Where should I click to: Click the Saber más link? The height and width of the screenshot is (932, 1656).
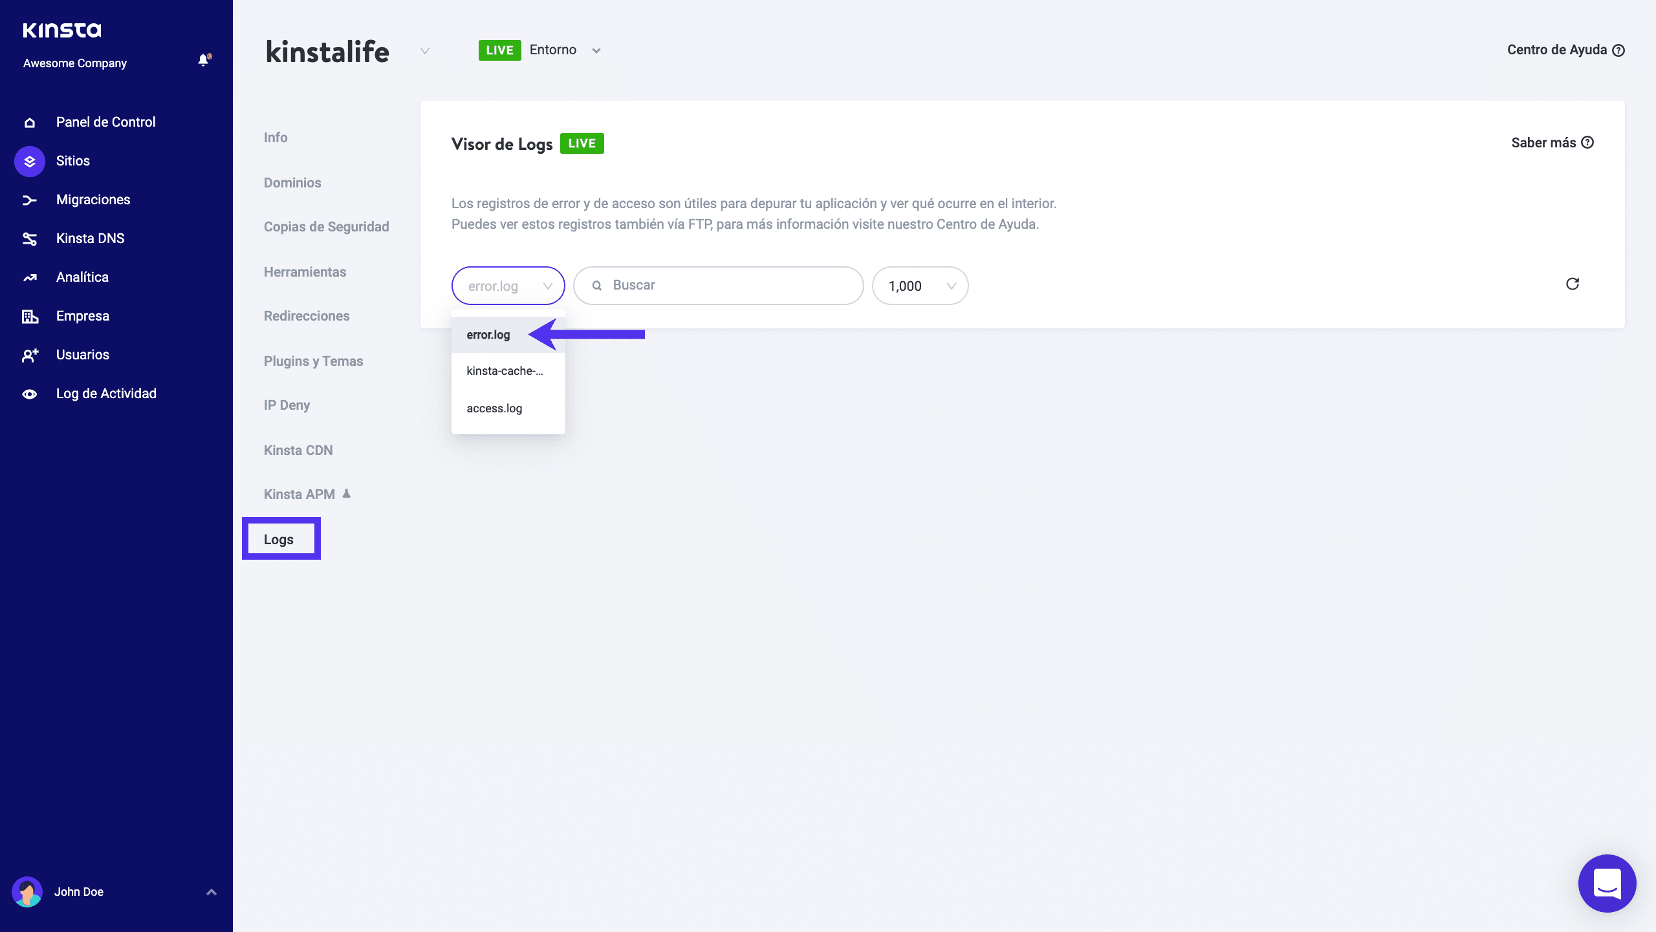(x=1551, y=143)
